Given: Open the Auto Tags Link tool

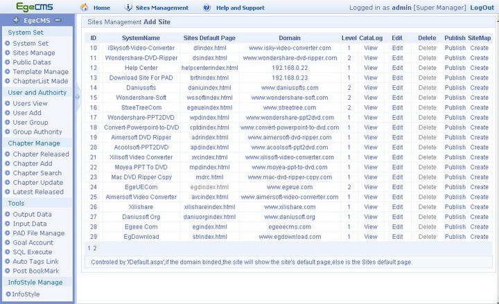Looking at the screenshot, I should (x=35, y=261).
